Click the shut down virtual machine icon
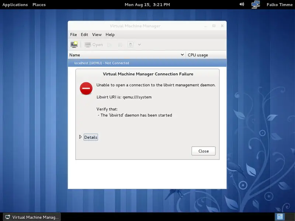The image size is (295, 221). (x=131, y=45)
